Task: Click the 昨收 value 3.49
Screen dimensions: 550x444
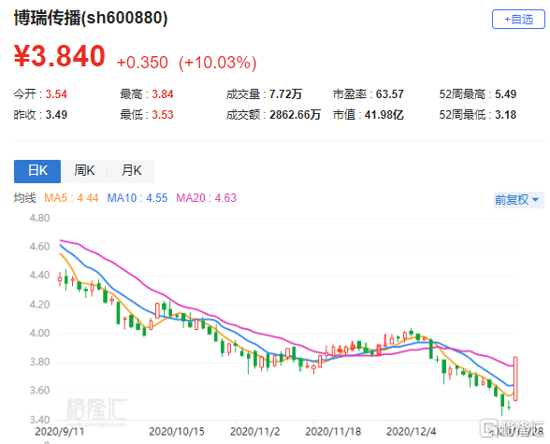Action: 56,115
